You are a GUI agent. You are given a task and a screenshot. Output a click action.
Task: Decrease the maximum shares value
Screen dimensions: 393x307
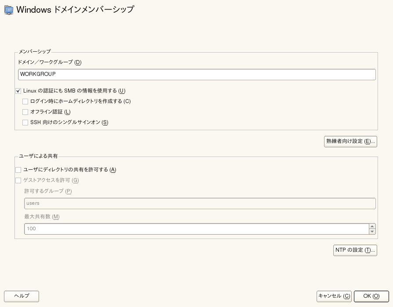(372, 231)
